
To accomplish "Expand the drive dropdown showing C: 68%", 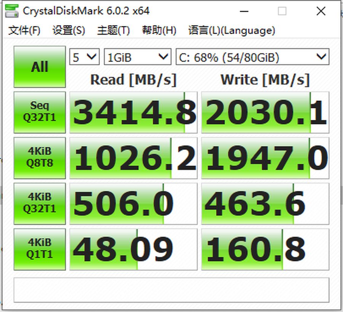I will (x=252, y=57).
